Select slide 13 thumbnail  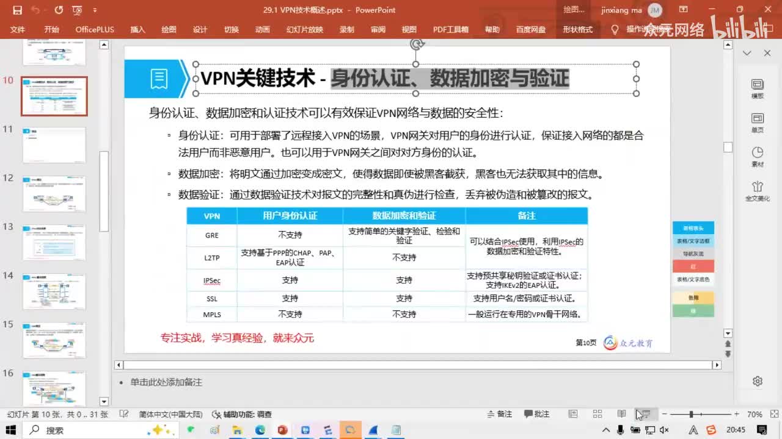click(x=54, y=242)
